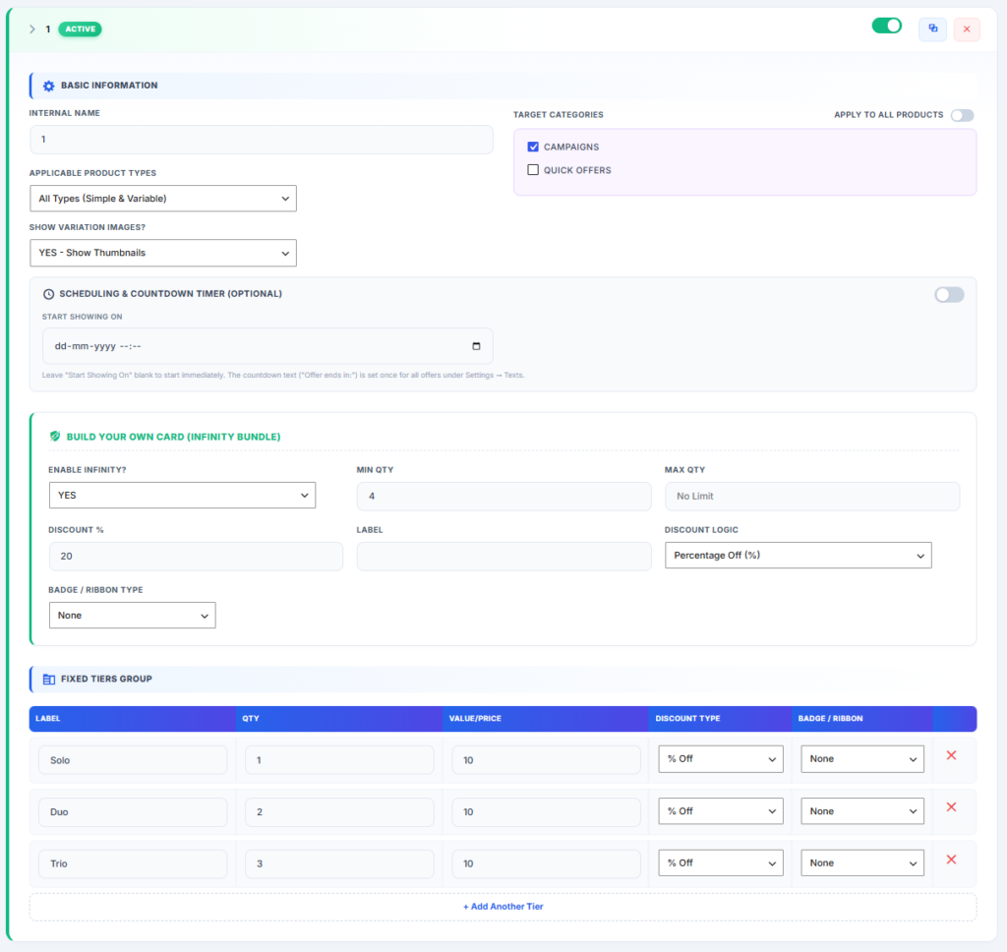Click the Duo label field
The width and height of the screenshot is (1007, 952).
(x=133, y=812)
